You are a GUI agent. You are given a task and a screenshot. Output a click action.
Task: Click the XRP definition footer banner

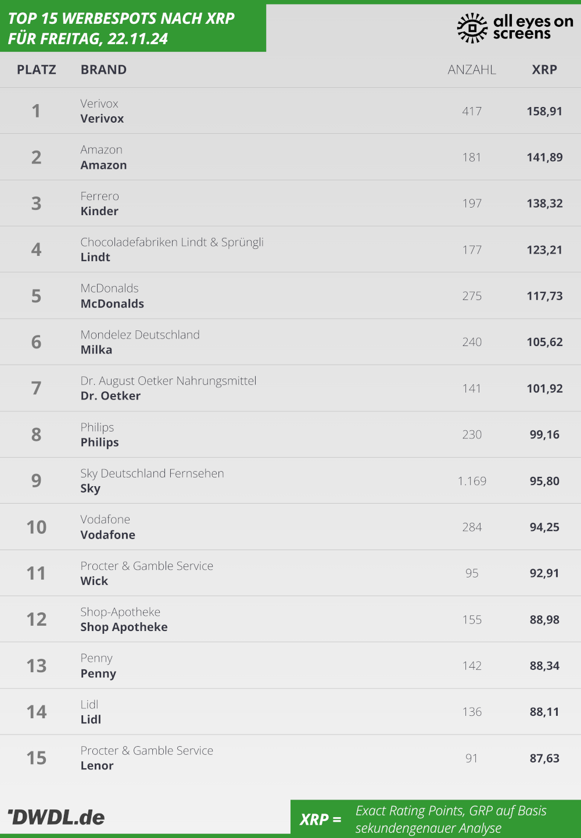[436, 819]
